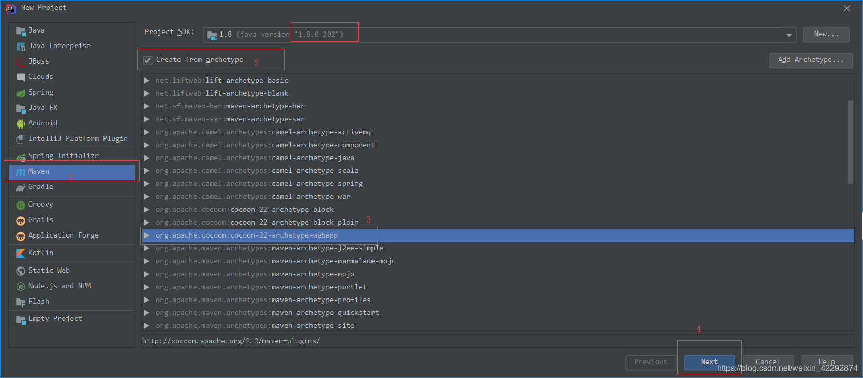Select camel-archetype-spring row
The height and width of the screenshot is (378, 863).
point(497,184)
